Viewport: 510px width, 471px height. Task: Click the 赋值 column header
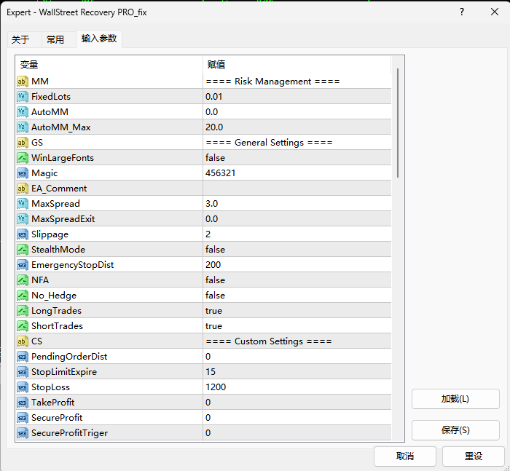tap(297, 65)
